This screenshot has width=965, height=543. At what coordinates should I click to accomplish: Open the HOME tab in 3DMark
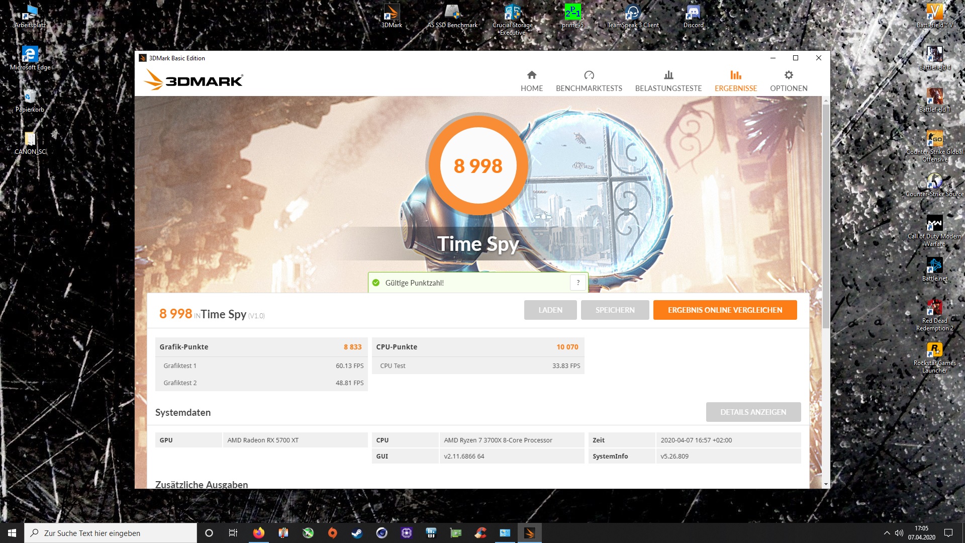coord(531,81)
